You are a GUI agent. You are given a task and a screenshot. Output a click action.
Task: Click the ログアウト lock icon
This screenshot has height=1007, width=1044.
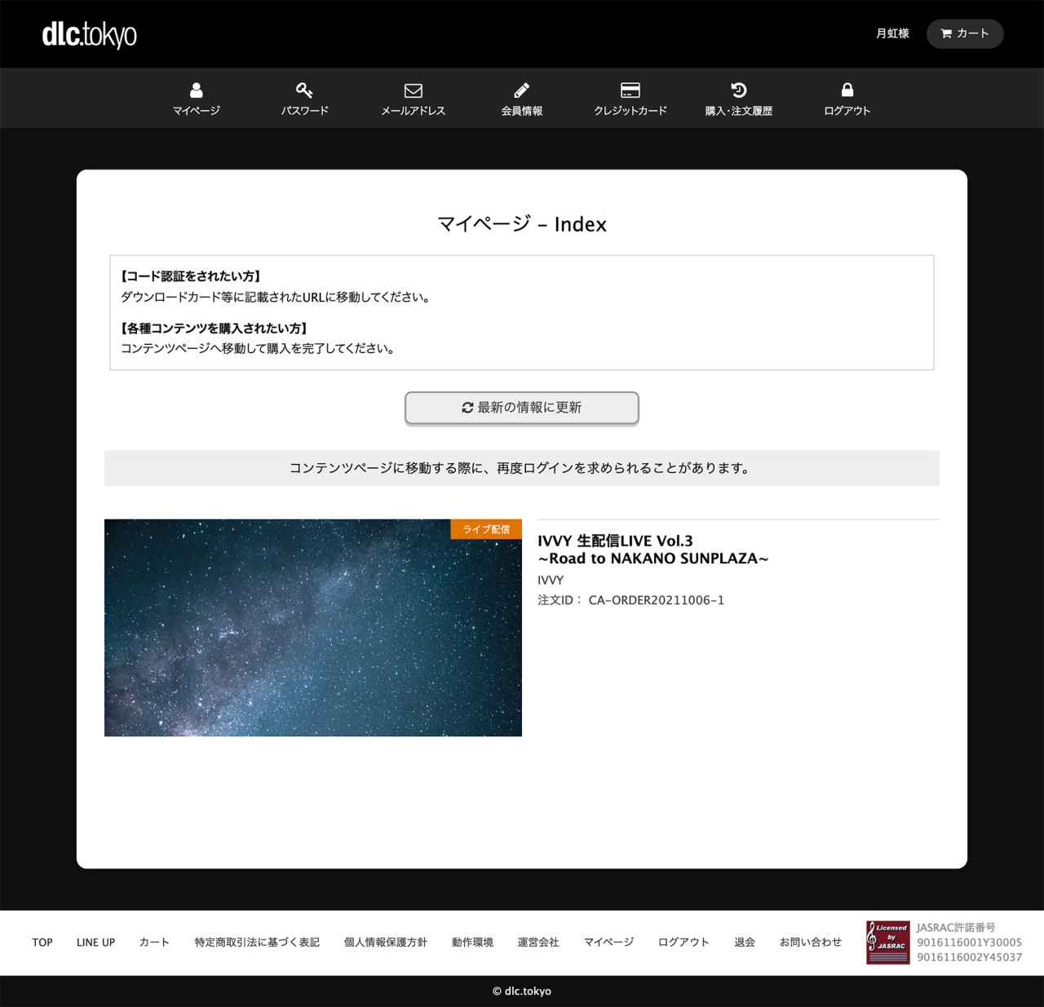click(x=847, y=90)
